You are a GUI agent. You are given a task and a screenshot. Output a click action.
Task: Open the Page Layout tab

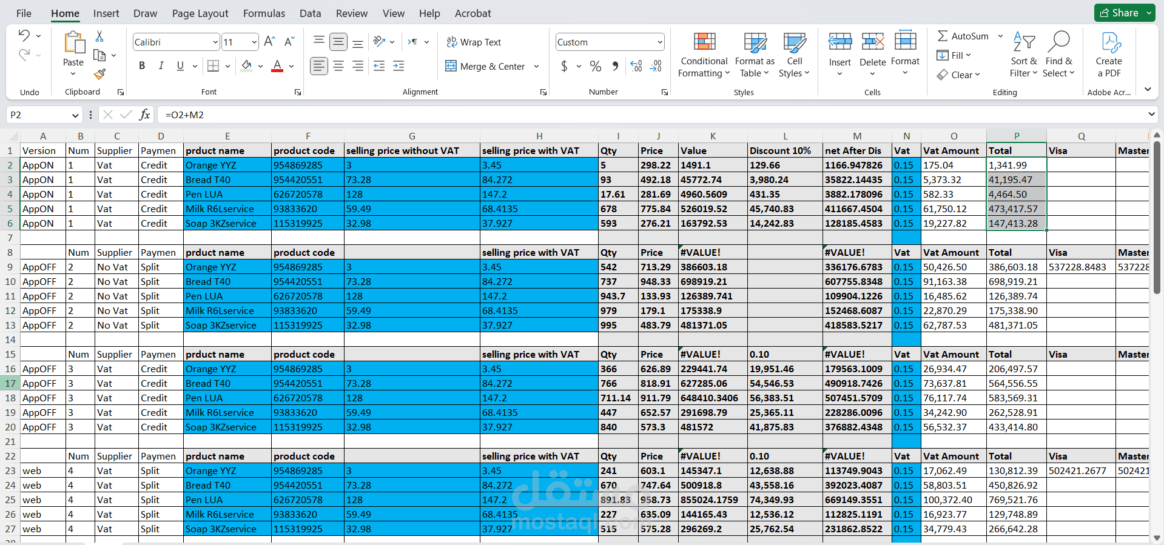[x=200, y=13]
